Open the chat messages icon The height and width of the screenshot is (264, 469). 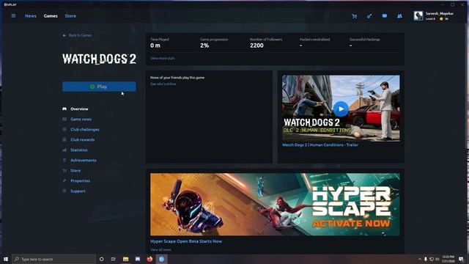[385, 16]
